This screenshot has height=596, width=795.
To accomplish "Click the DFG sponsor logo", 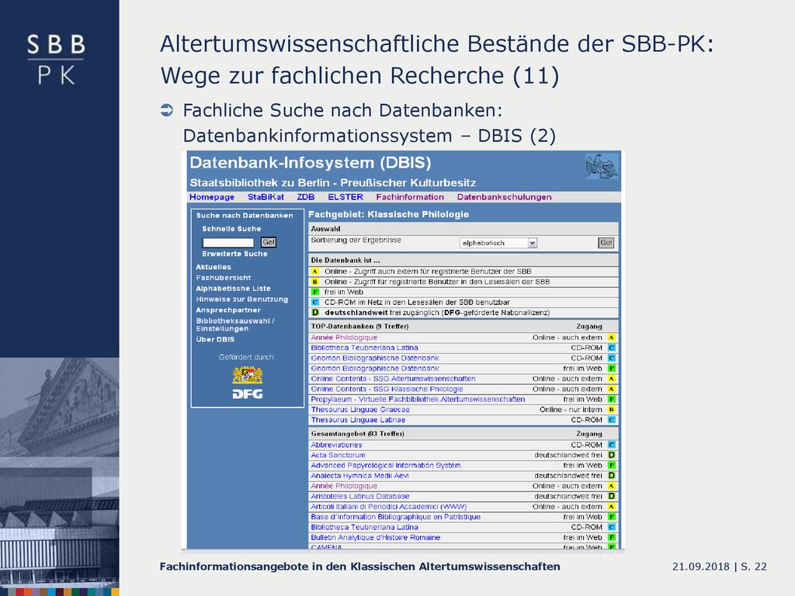I will [x=248, y=393].
